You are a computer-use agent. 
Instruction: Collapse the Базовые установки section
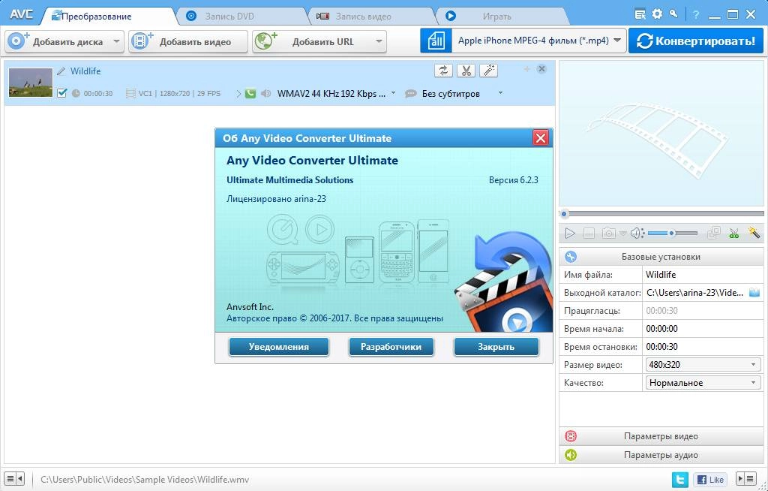click(x=661, y=257)
